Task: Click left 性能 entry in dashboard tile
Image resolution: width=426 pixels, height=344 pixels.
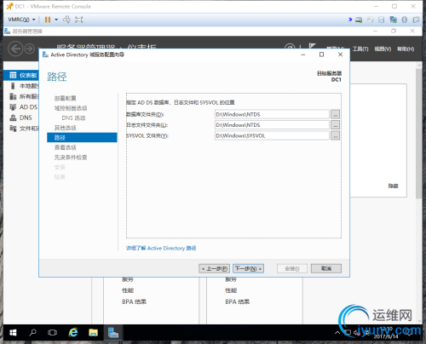Action: (x=128, y=290)
